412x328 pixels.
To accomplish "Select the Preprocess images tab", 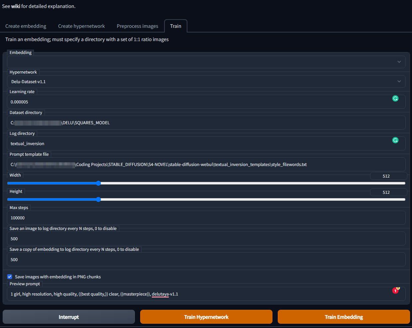I will pyautogui.click(x=137, y=26).
